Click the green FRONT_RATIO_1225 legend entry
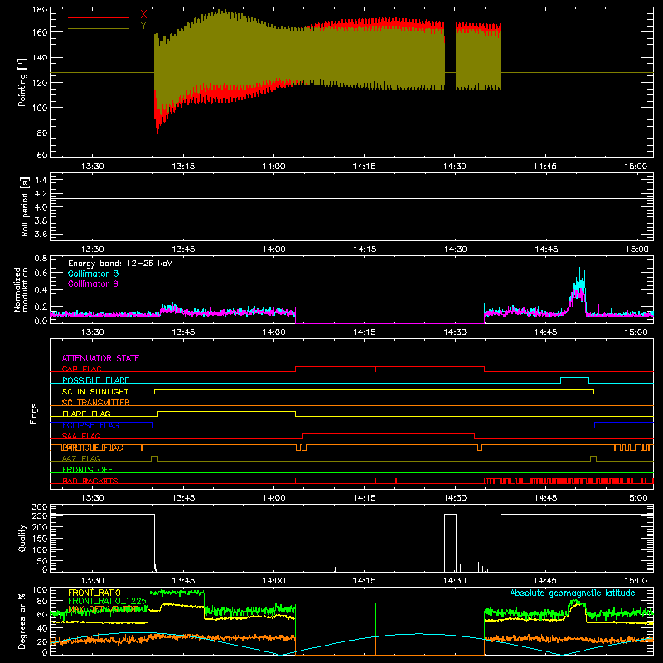Viewport: 663px width, 663px height. tap(108, 601)
